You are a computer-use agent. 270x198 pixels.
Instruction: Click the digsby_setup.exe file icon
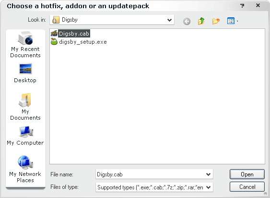pyautogui.click(x=54, y=42)
